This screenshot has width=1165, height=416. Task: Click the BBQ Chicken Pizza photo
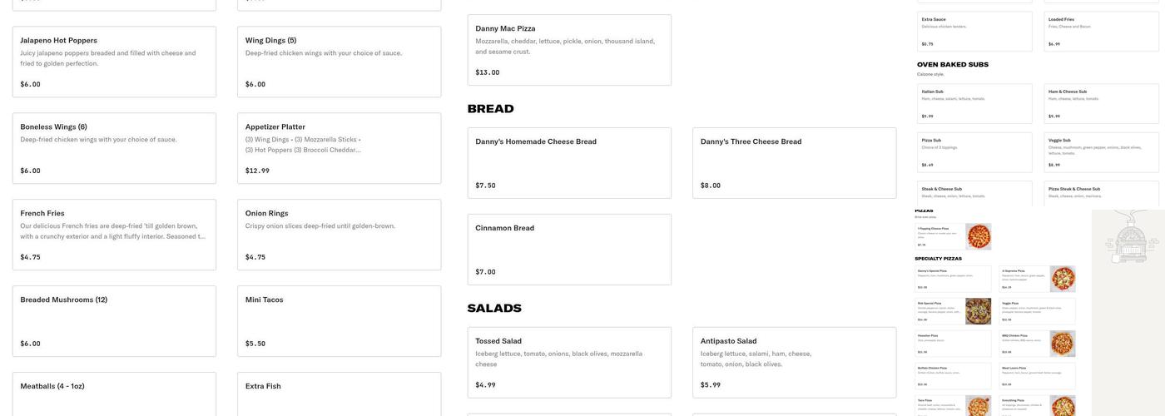pos(1063,344)
